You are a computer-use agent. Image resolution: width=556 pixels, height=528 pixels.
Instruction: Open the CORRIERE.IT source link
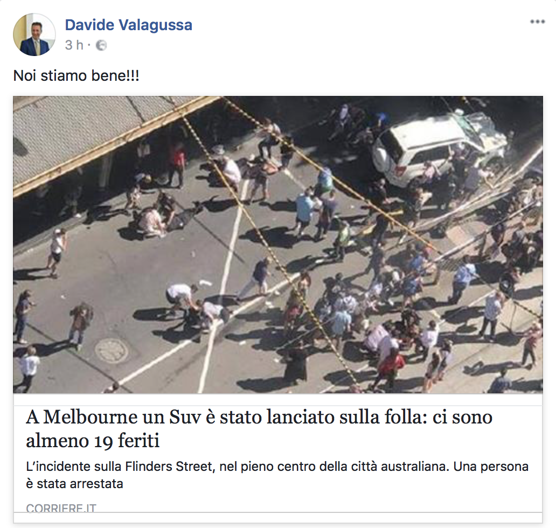click(61, 508)
